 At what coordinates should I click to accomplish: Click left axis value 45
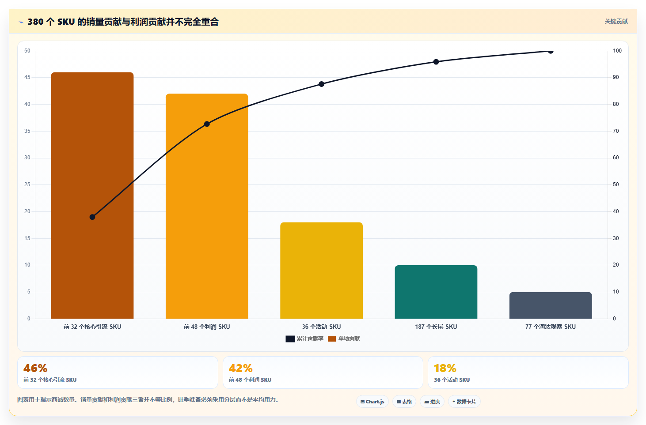[x=27, y=77]
